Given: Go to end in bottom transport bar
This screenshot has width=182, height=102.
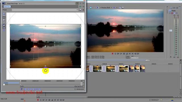Looking at the screenshot, I should point(58,100).
